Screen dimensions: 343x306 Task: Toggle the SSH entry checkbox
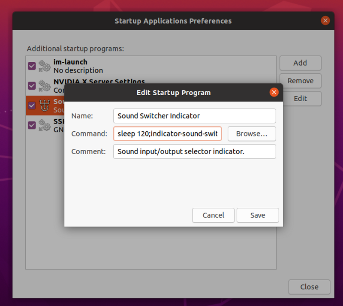pyautogui.click(x=32, y=125)
